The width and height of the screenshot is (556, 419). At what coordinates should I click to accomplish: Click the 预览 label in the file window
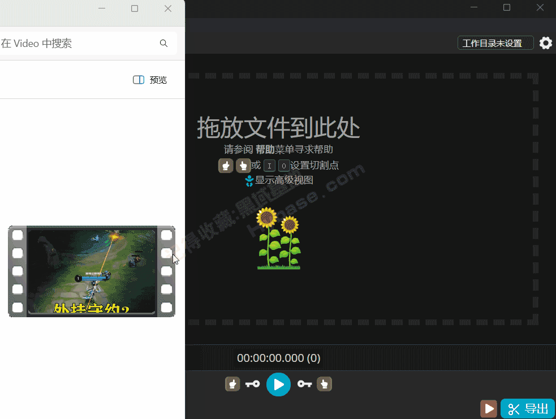click(x=158, y=80)
